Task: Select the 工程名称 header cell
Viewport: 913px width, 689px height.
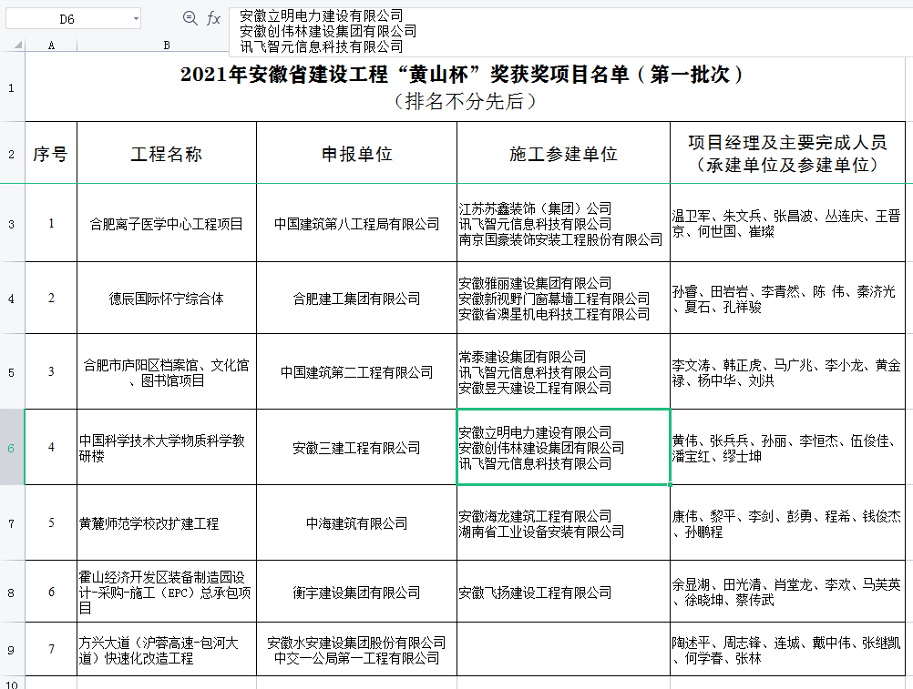Action: [x=167, y=154]
